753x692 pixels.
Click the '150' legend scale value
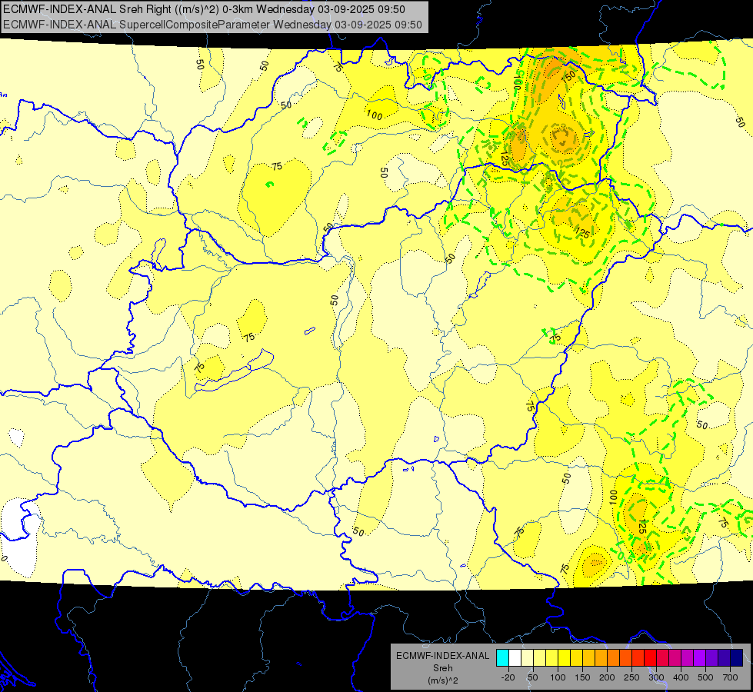582,677
